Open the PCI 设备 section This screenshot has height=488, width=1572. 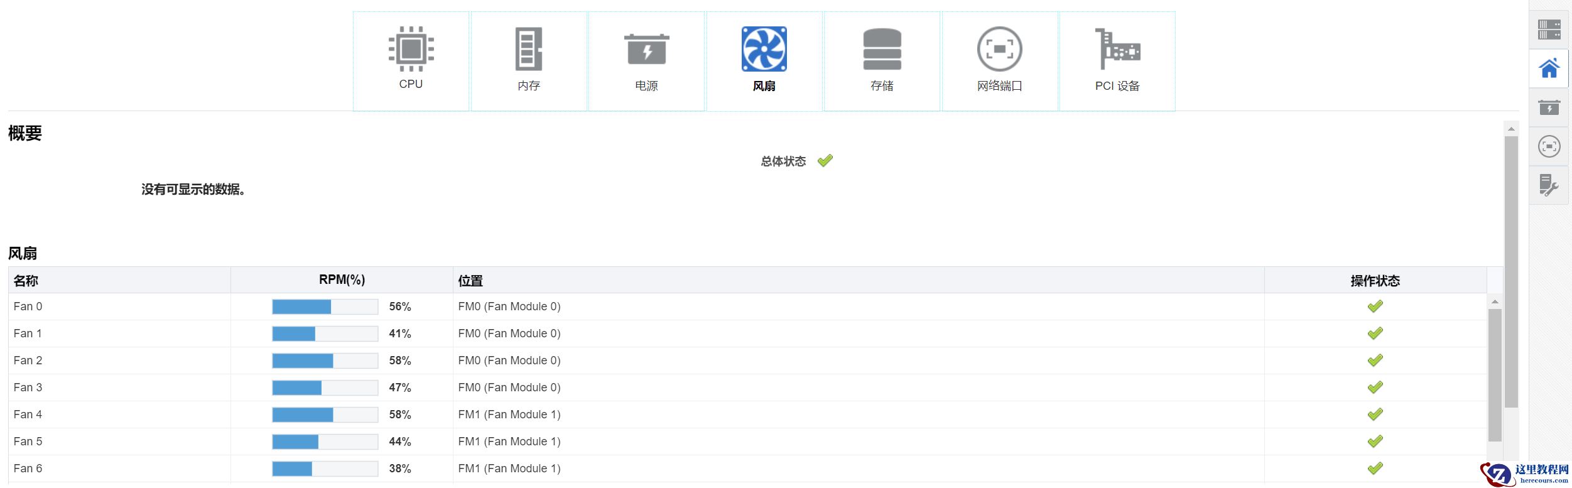click(1117, 61)
